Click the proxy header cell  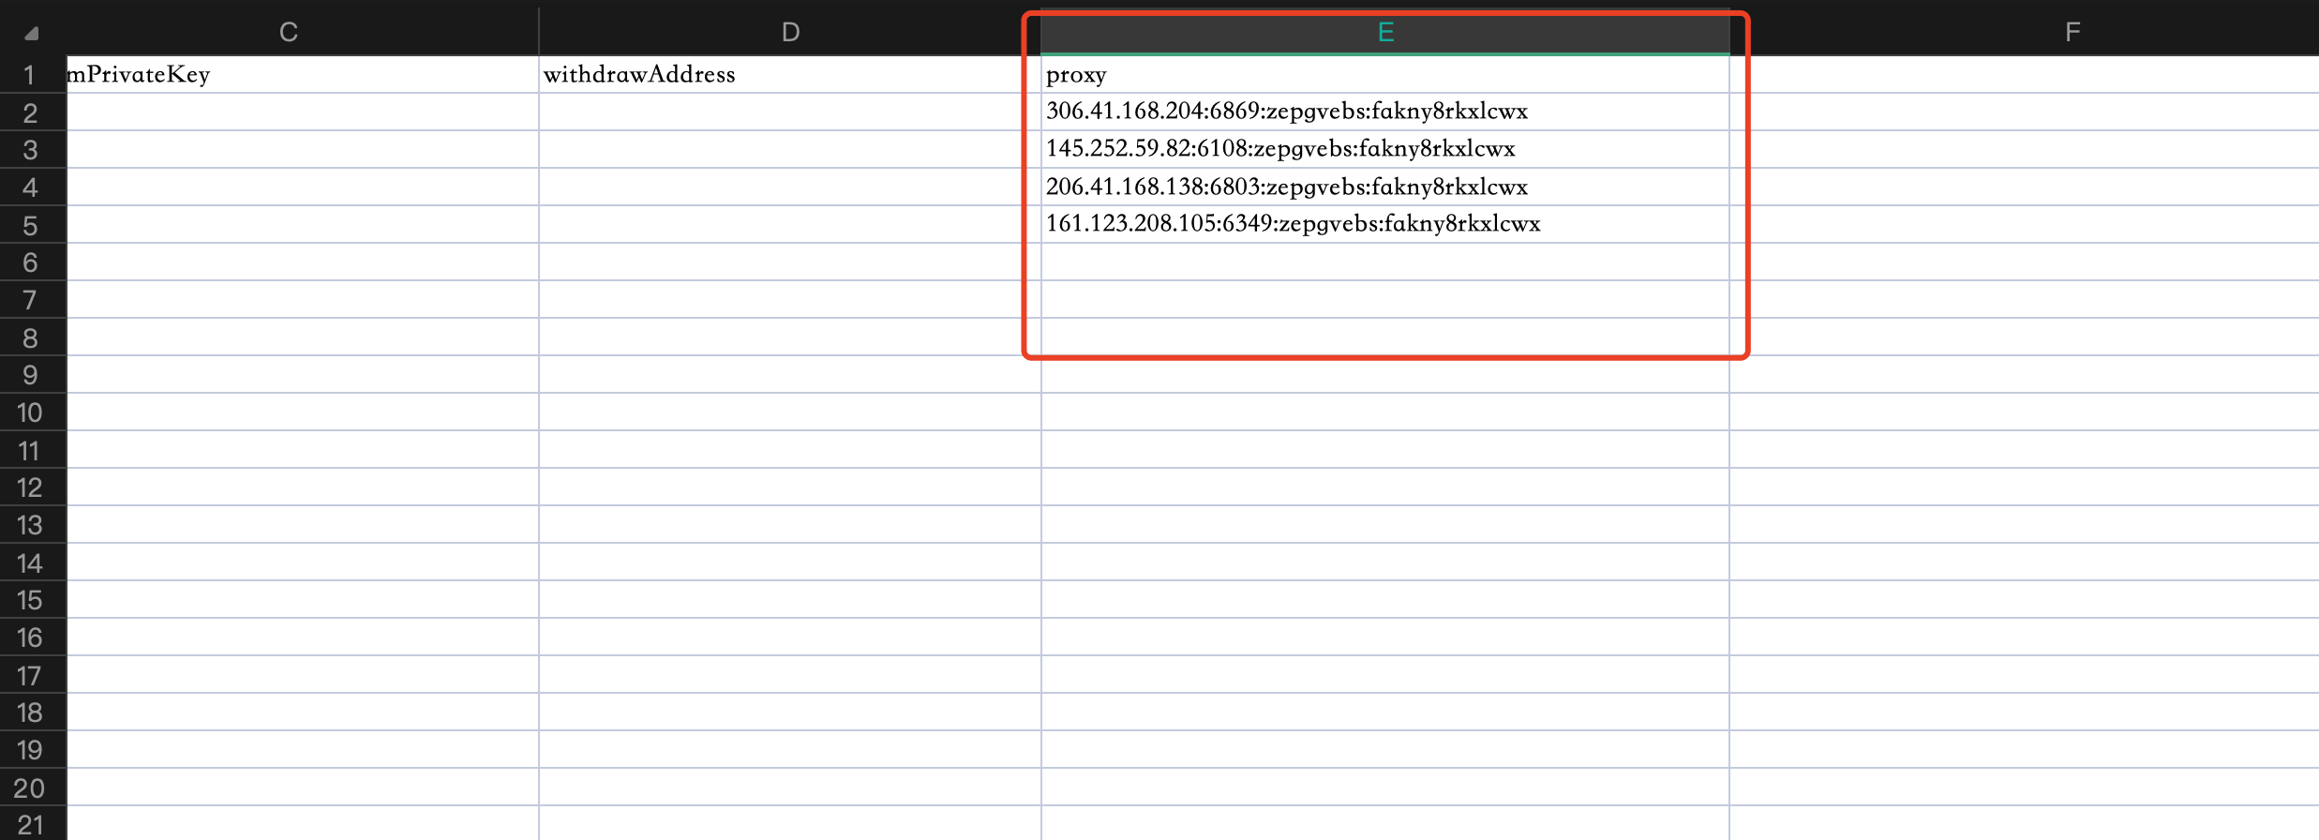point(1076,74)
